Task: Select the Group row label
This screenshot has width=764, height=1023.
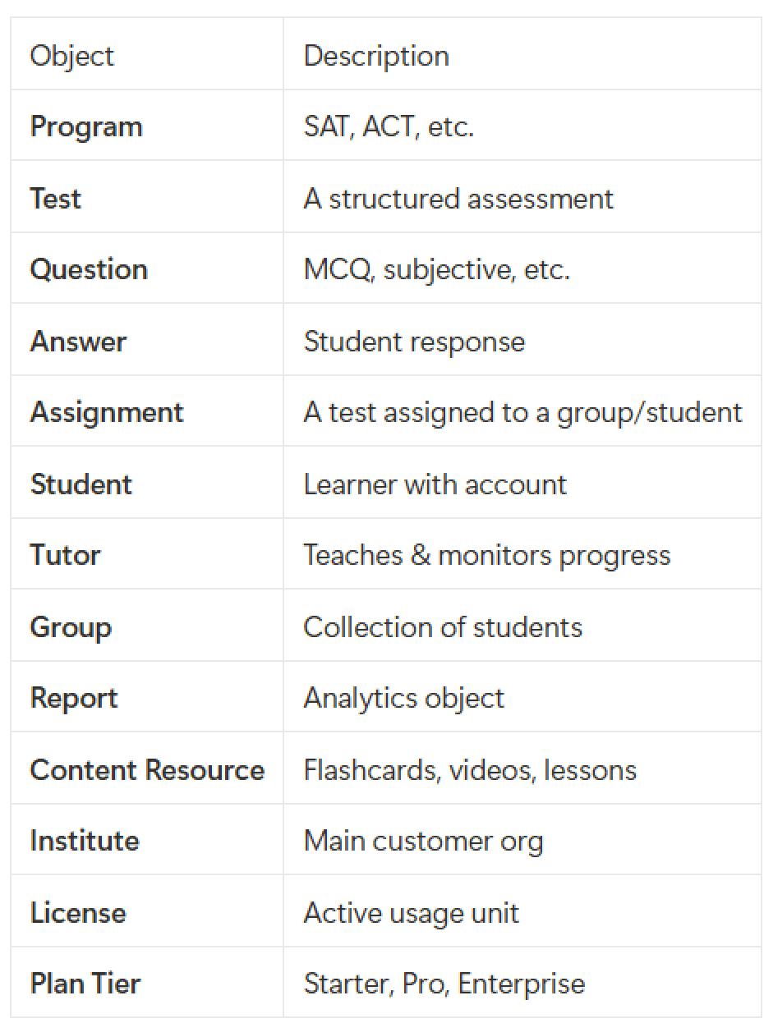Action: click(x=71, y=626)
